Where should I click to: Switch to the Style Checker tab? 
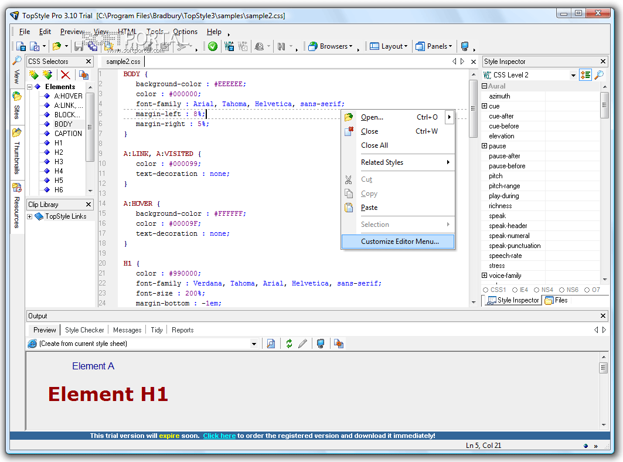click(x=84, y=330)
